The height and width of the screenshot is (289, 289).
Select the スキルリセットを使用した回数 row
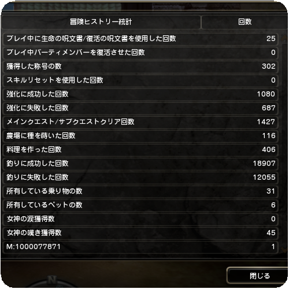click(x=140, y=80)
